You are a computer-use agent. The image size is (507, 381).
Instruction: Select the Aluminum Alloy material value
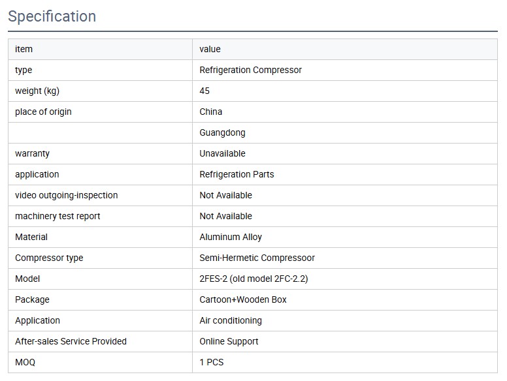(x=231, y=237)
